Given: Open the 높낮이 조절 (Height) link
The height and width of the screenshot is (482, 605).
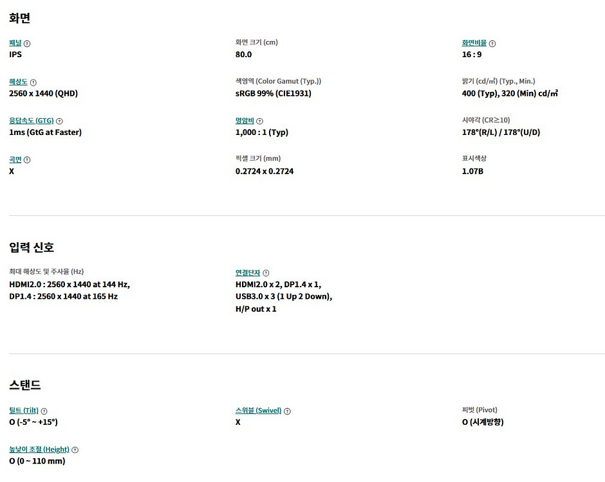Looking at the screenshot, I should click(39, 449).
